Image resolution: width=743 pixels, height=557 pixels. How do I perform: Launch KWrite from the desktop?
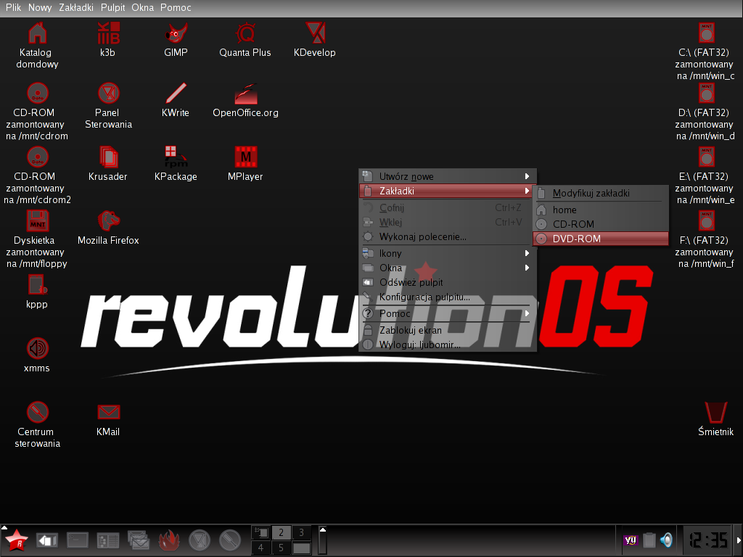point(176,94)
